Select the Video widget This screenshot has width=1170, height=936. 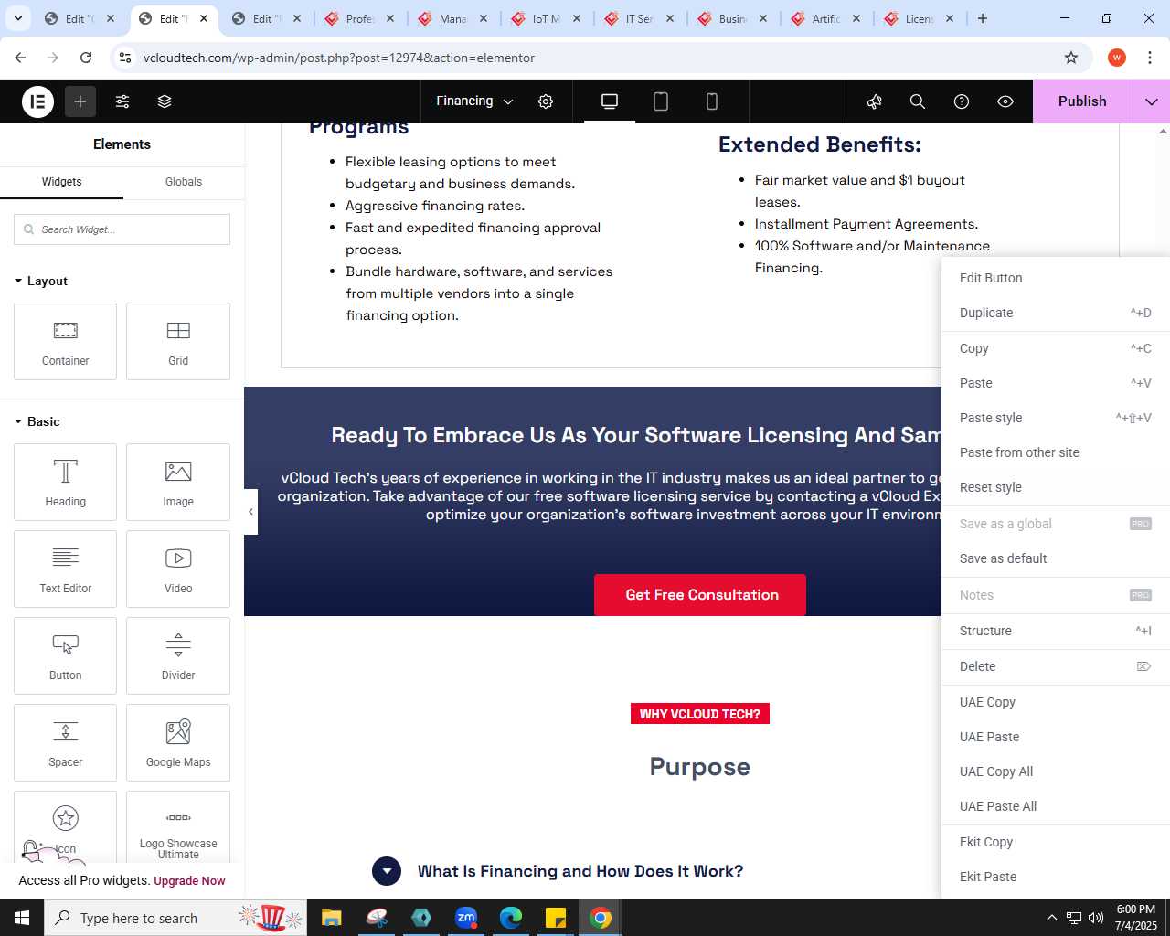[178, 569]
